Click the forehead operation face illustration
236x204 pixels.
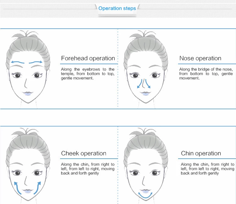[x=28, y=69]
